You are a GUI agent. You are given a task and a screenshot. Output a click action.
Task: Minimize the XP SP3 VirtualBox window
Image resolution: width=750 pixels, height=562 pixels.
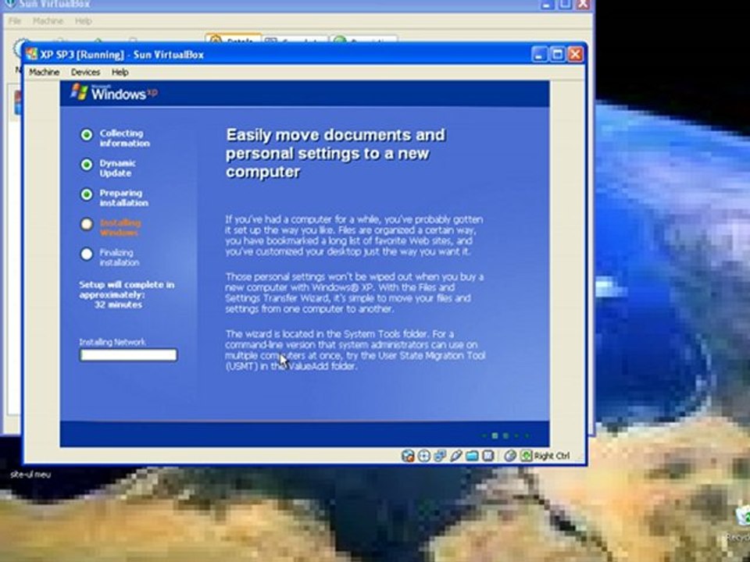tap(539, 55)
